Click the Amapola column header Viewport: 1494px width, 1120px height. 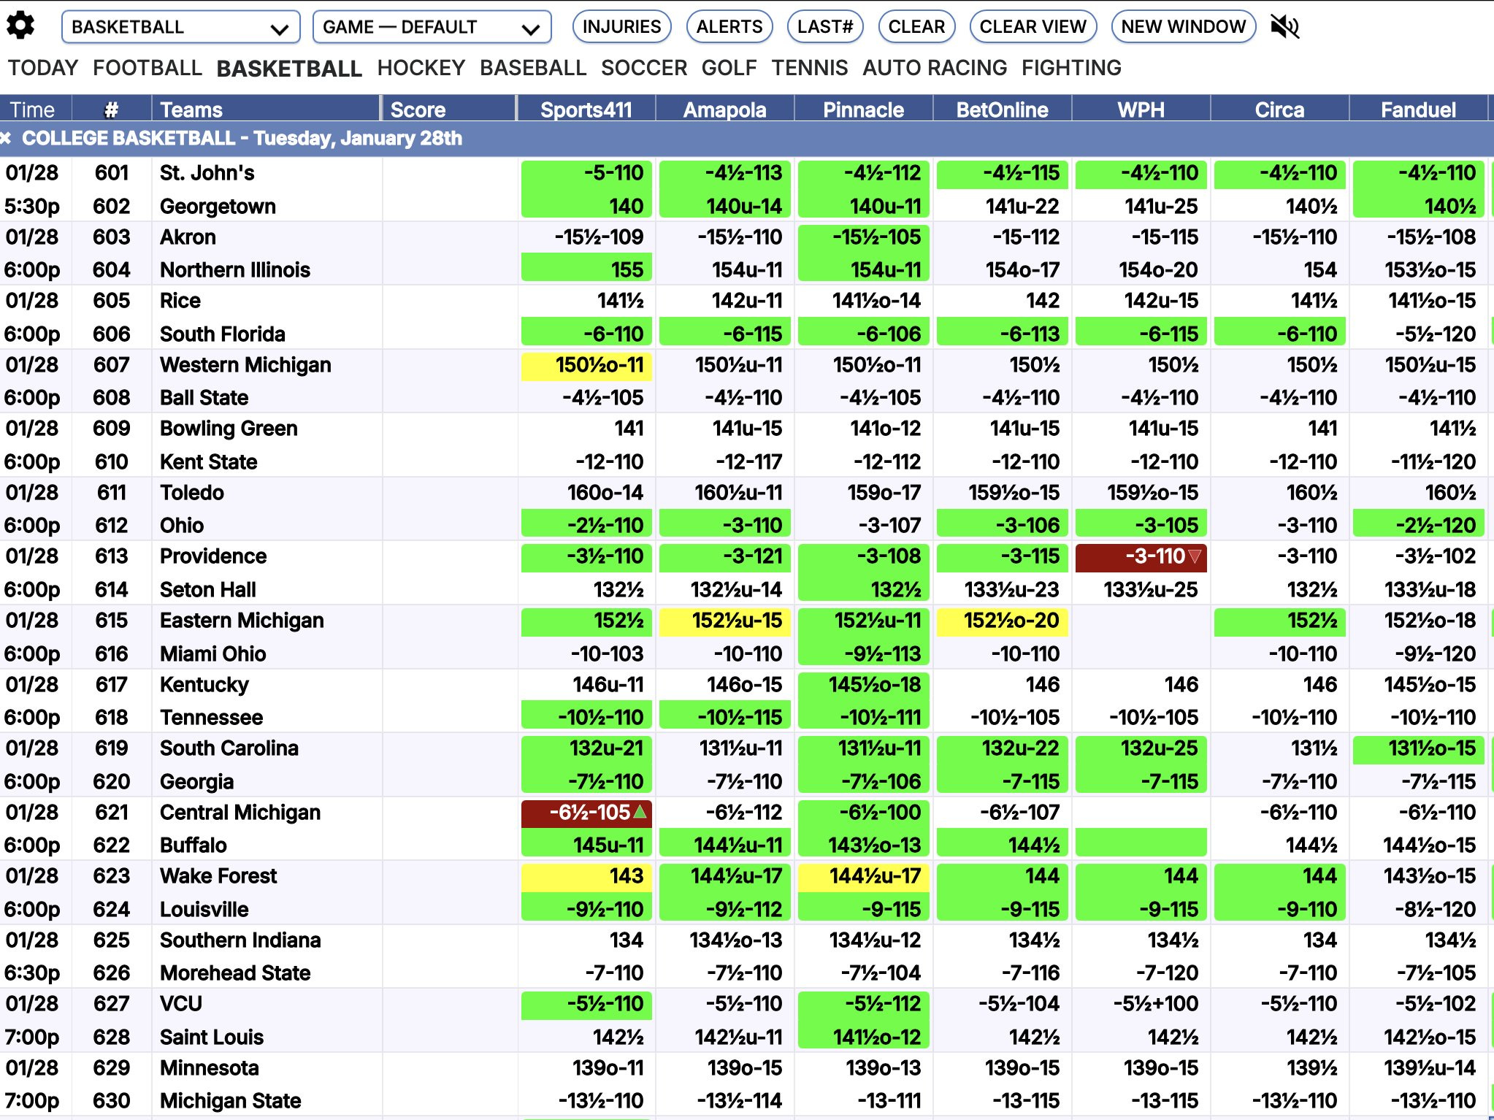coord(725,110)
